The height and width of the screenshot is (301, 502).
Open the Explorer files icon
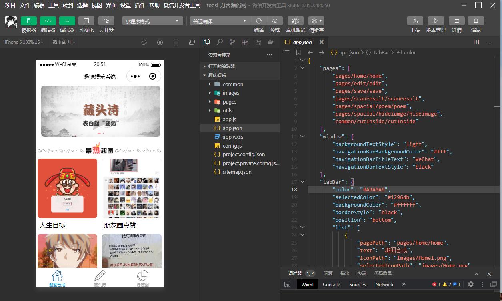207,42
